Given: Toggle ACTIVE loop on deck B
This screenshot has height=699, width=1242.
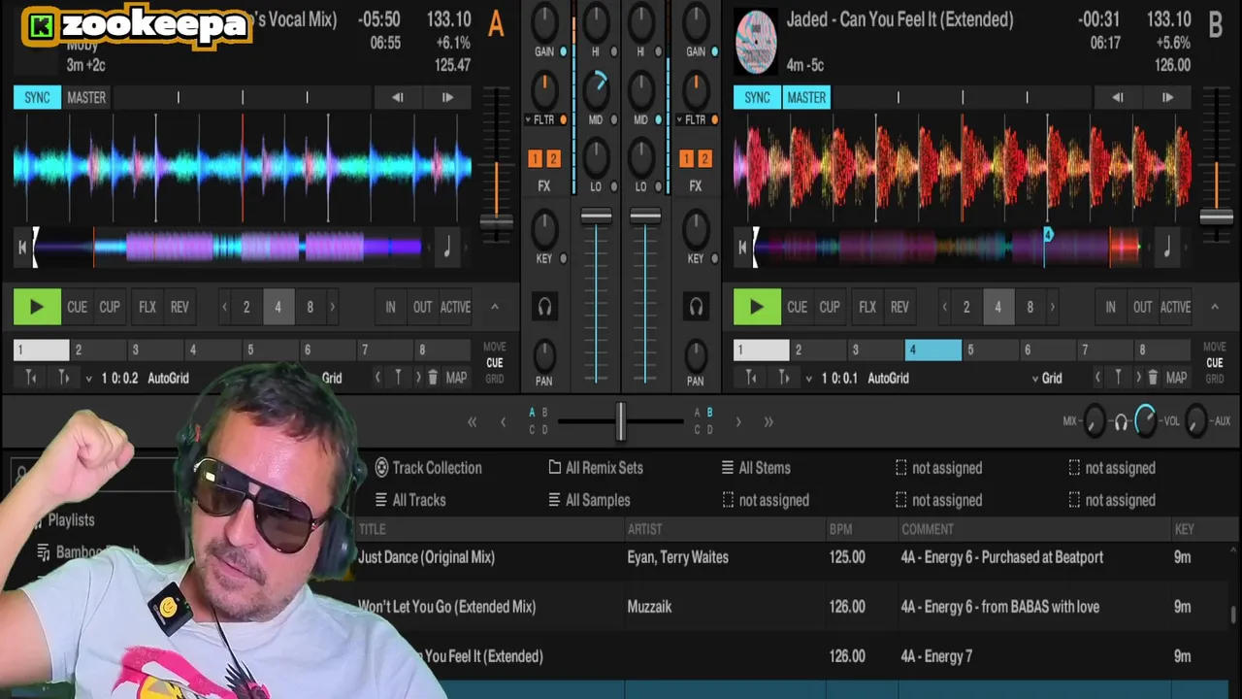Looking at the screenshot, I should tap(1175, 307).
